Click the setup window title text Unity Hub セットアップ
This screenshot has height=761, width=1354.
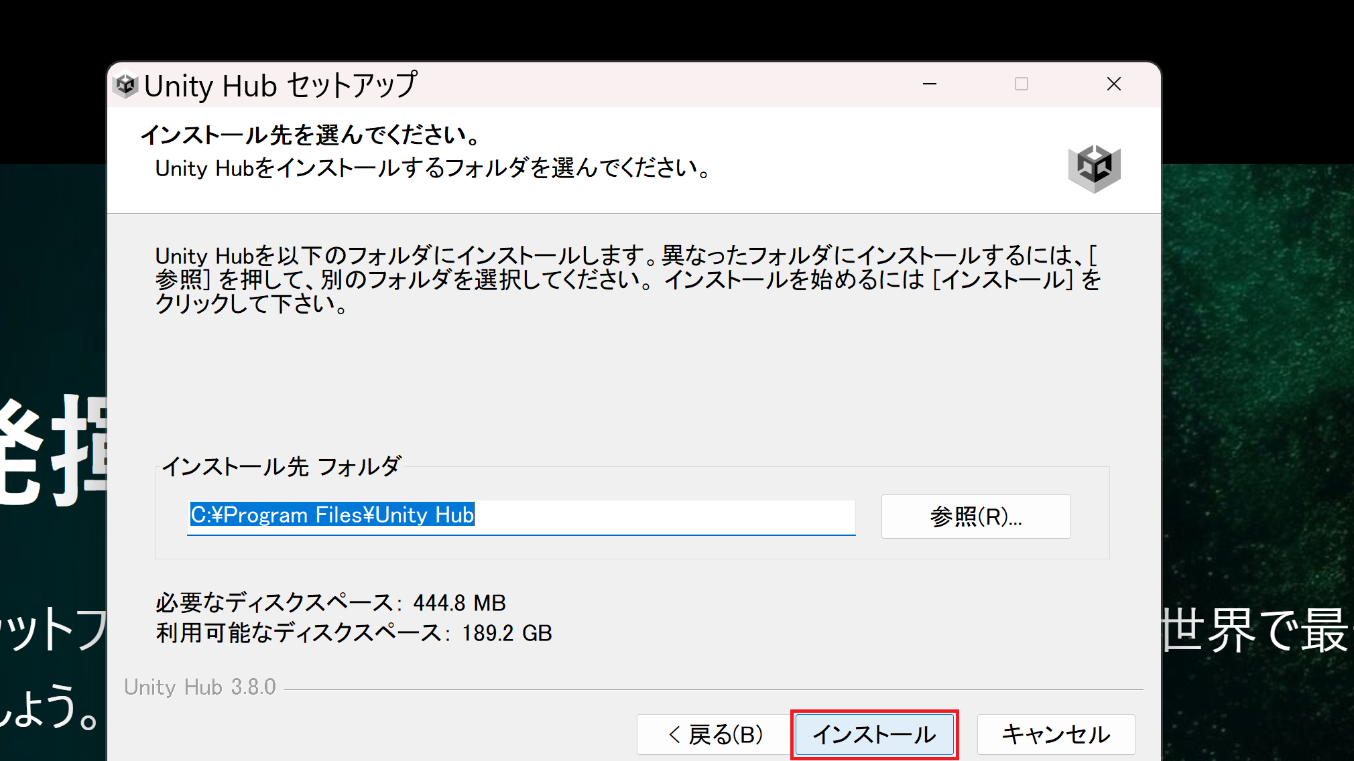pos(280,84)
